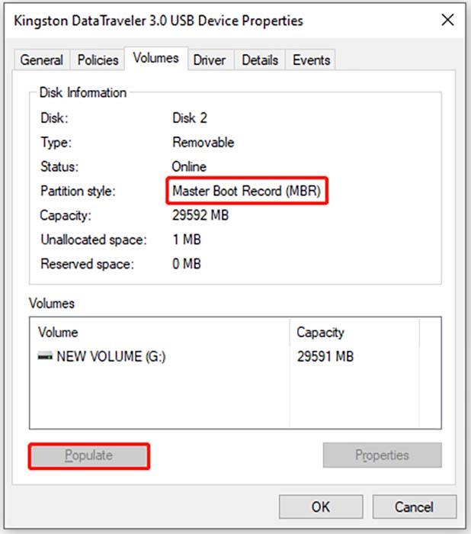Click the 29591 MB volume capacity cell
The width and height of the screenshot is (471, 534).
[325, 356]
